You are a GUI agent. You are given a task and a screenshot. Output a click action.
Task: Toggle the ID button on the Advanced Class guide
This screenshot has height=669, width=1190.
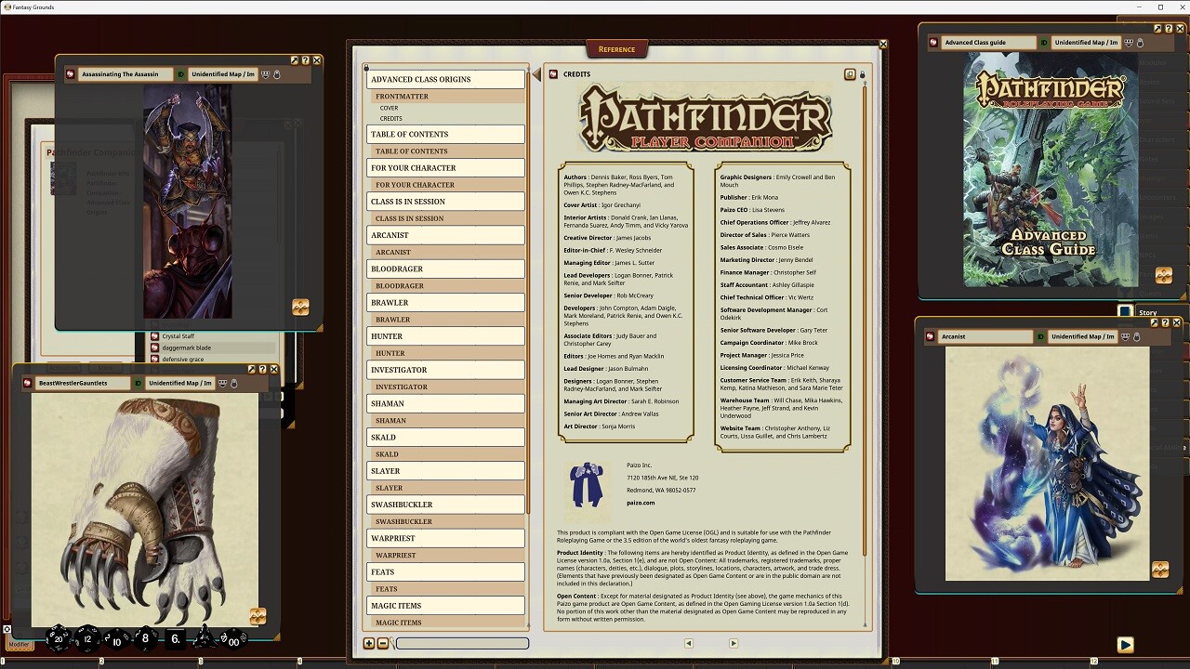(1044, 43)
